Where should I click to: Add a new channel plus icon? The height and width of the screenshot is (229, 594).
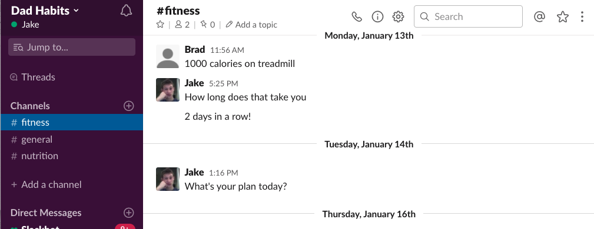tap(129, 106)
